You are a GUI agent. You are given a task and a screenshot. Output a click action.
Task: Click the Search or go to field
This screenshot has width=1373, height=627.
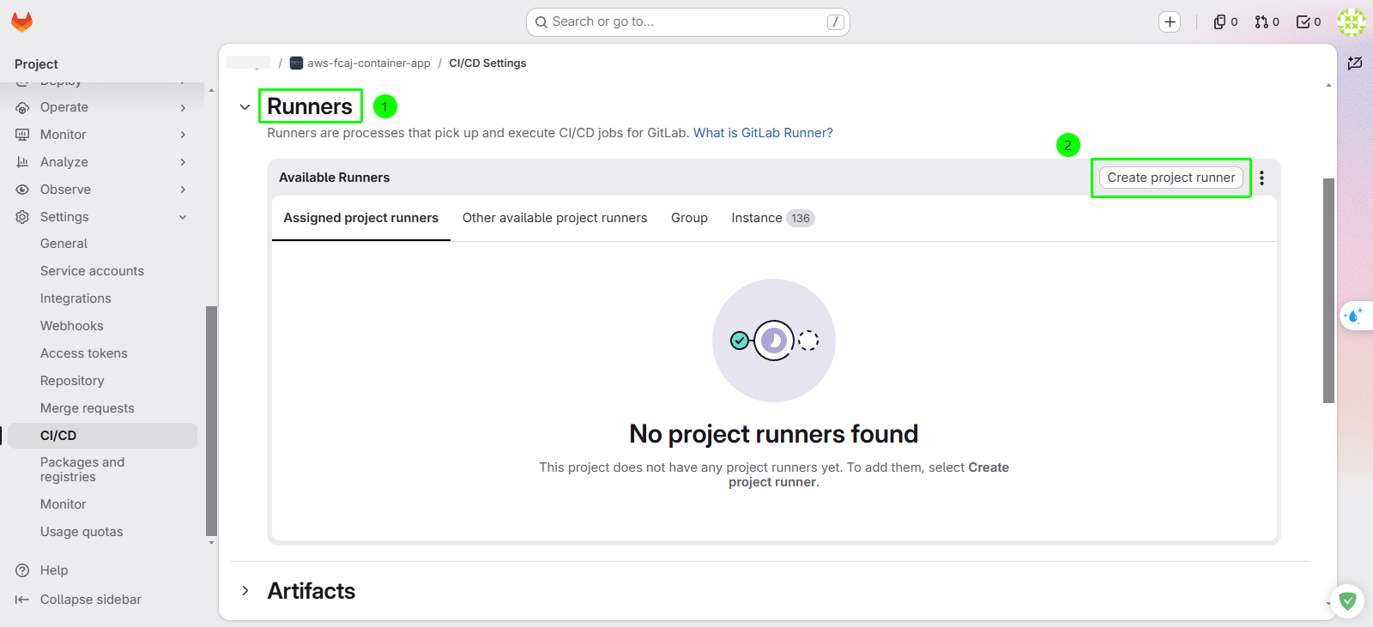click(687, 22)
